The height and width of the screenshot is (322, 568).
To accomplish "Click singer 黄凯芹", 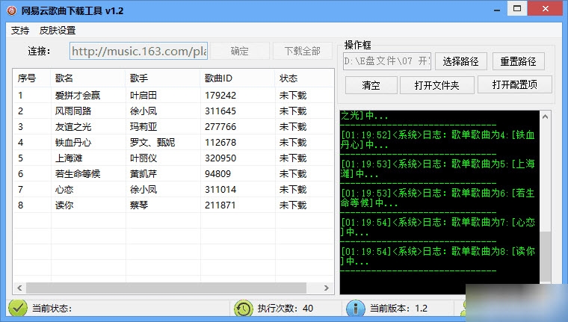I will tap(143, 174).
